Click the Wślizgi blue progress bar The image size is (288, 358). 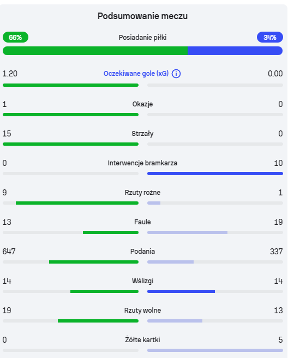(181, 291)
